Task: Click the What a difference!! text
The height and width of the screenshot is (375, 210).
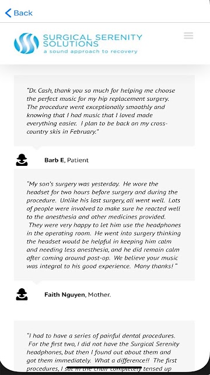Action: 121,360
